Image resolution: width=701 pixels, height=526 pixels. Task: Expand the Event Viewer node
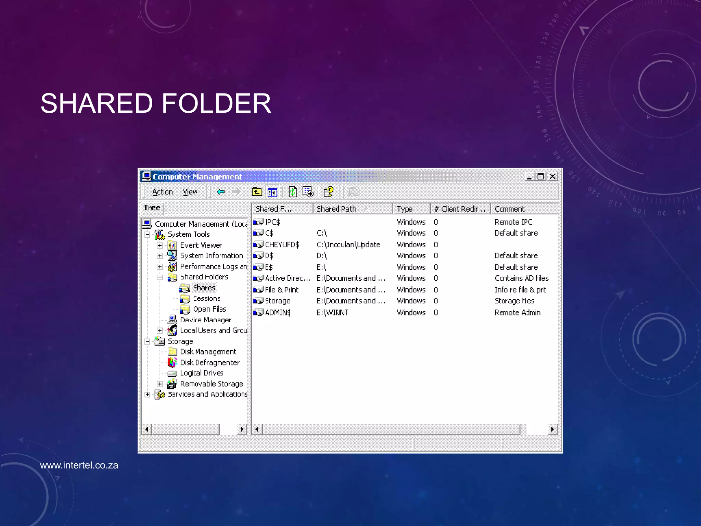coord(160,246)
